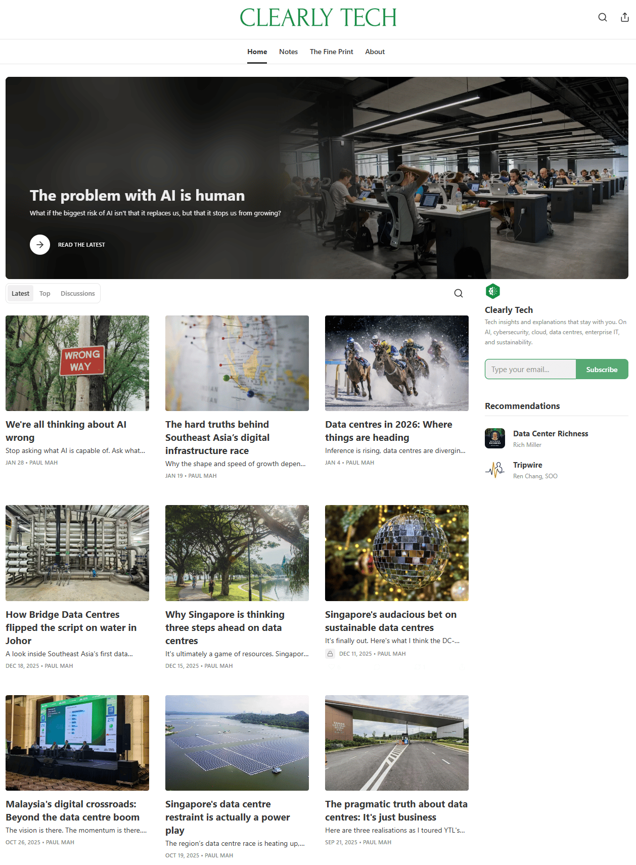Open the horse racing thumbnail image
636x865 pixels.
coord(397,363)
